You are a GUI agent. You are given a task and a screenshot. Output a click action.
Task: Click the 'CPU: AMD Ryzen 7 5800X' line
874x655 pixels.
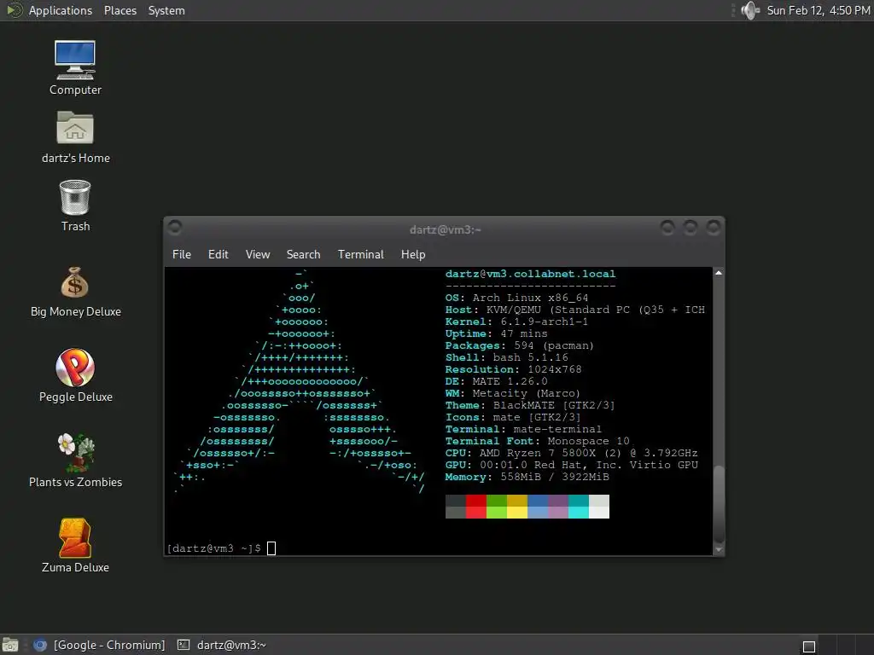pos(571,454)
